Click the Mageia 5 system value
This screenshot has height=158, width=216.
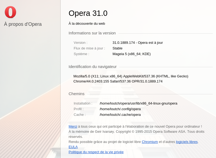[x=132, y=54]
